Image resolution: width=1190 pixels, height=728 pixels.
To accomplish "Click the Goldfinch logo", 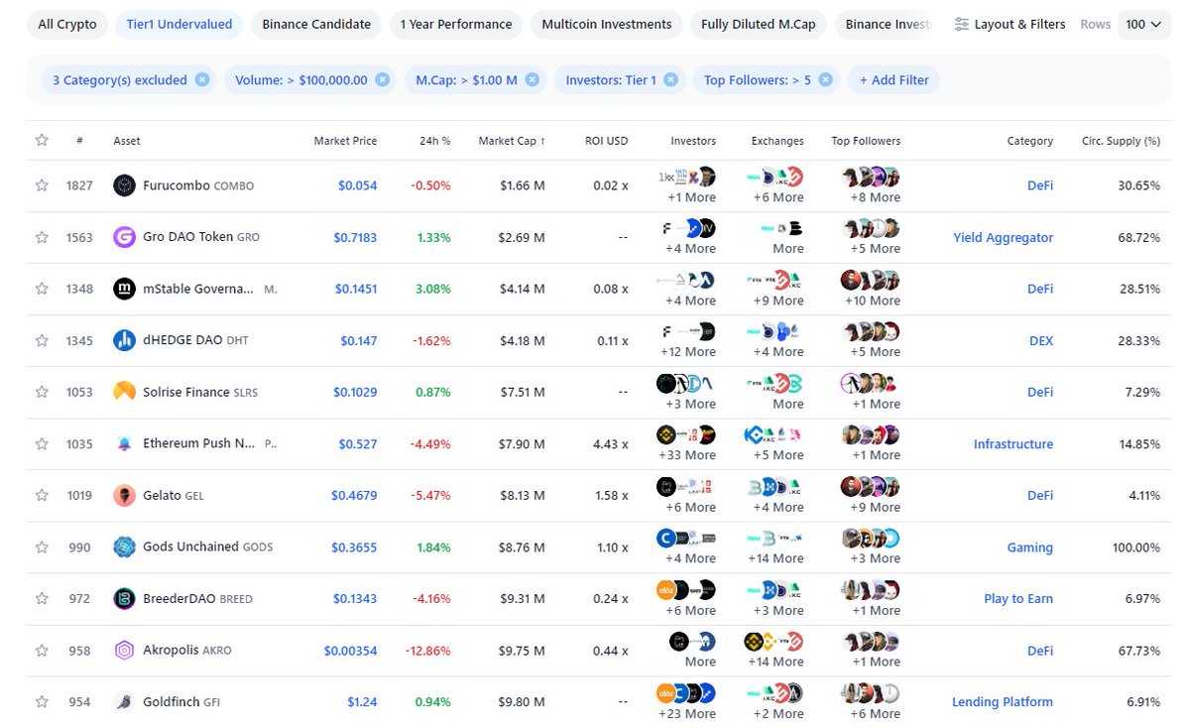I will [x=124, y=701].
